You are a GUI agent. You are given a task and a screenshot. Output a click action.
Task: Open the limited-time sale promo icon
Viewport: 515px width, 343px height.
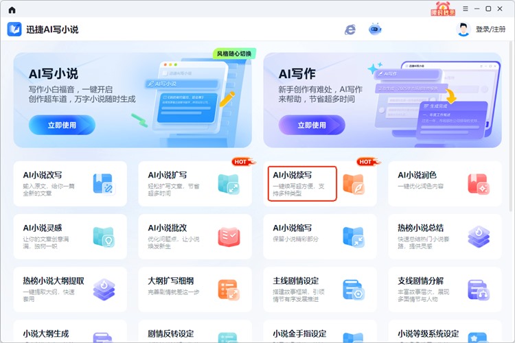tap(443, 9)
